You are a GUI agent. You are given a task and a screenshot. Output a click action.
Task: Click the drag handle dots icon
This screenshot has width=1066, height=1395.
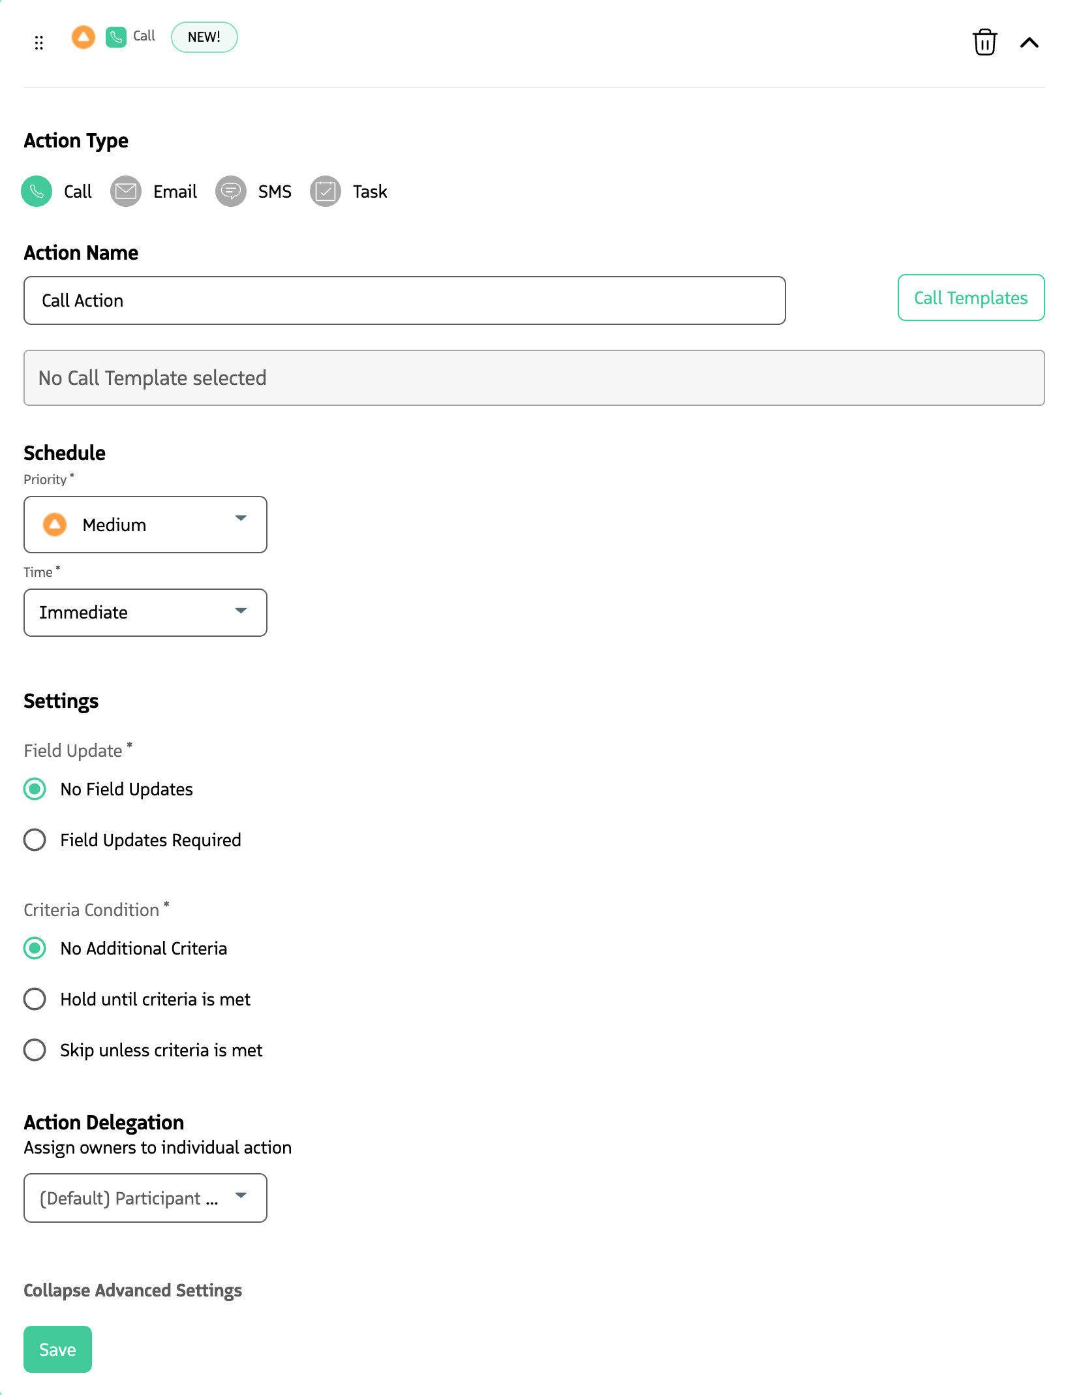click(x=39, y=42)
